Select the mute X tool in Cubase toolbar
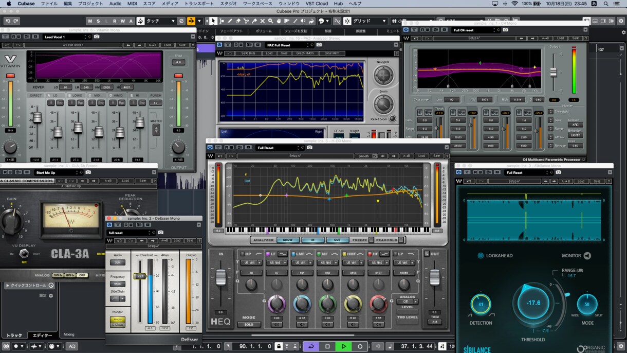This screenshot has width=627, height=353. click(x=263, y=21)
